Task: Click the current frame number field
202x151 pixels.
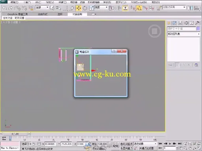Action: [x=170, y=148]
